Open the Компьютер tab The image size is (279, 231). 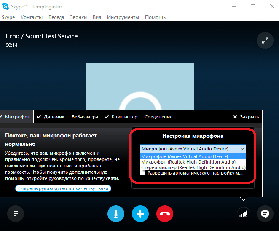pyautogui.click(x=121, y=117)
